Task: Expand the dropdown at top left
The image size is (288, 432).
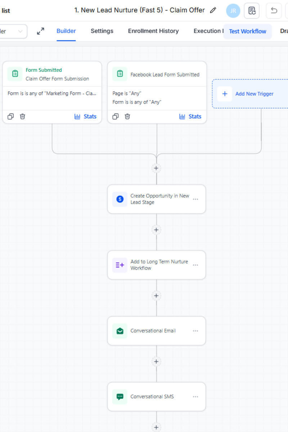Action: pyautogui.click(x=13, y=31)
